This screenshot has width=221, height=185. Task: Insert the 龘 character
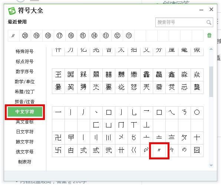pyautogui.click(x=159, y=75)
